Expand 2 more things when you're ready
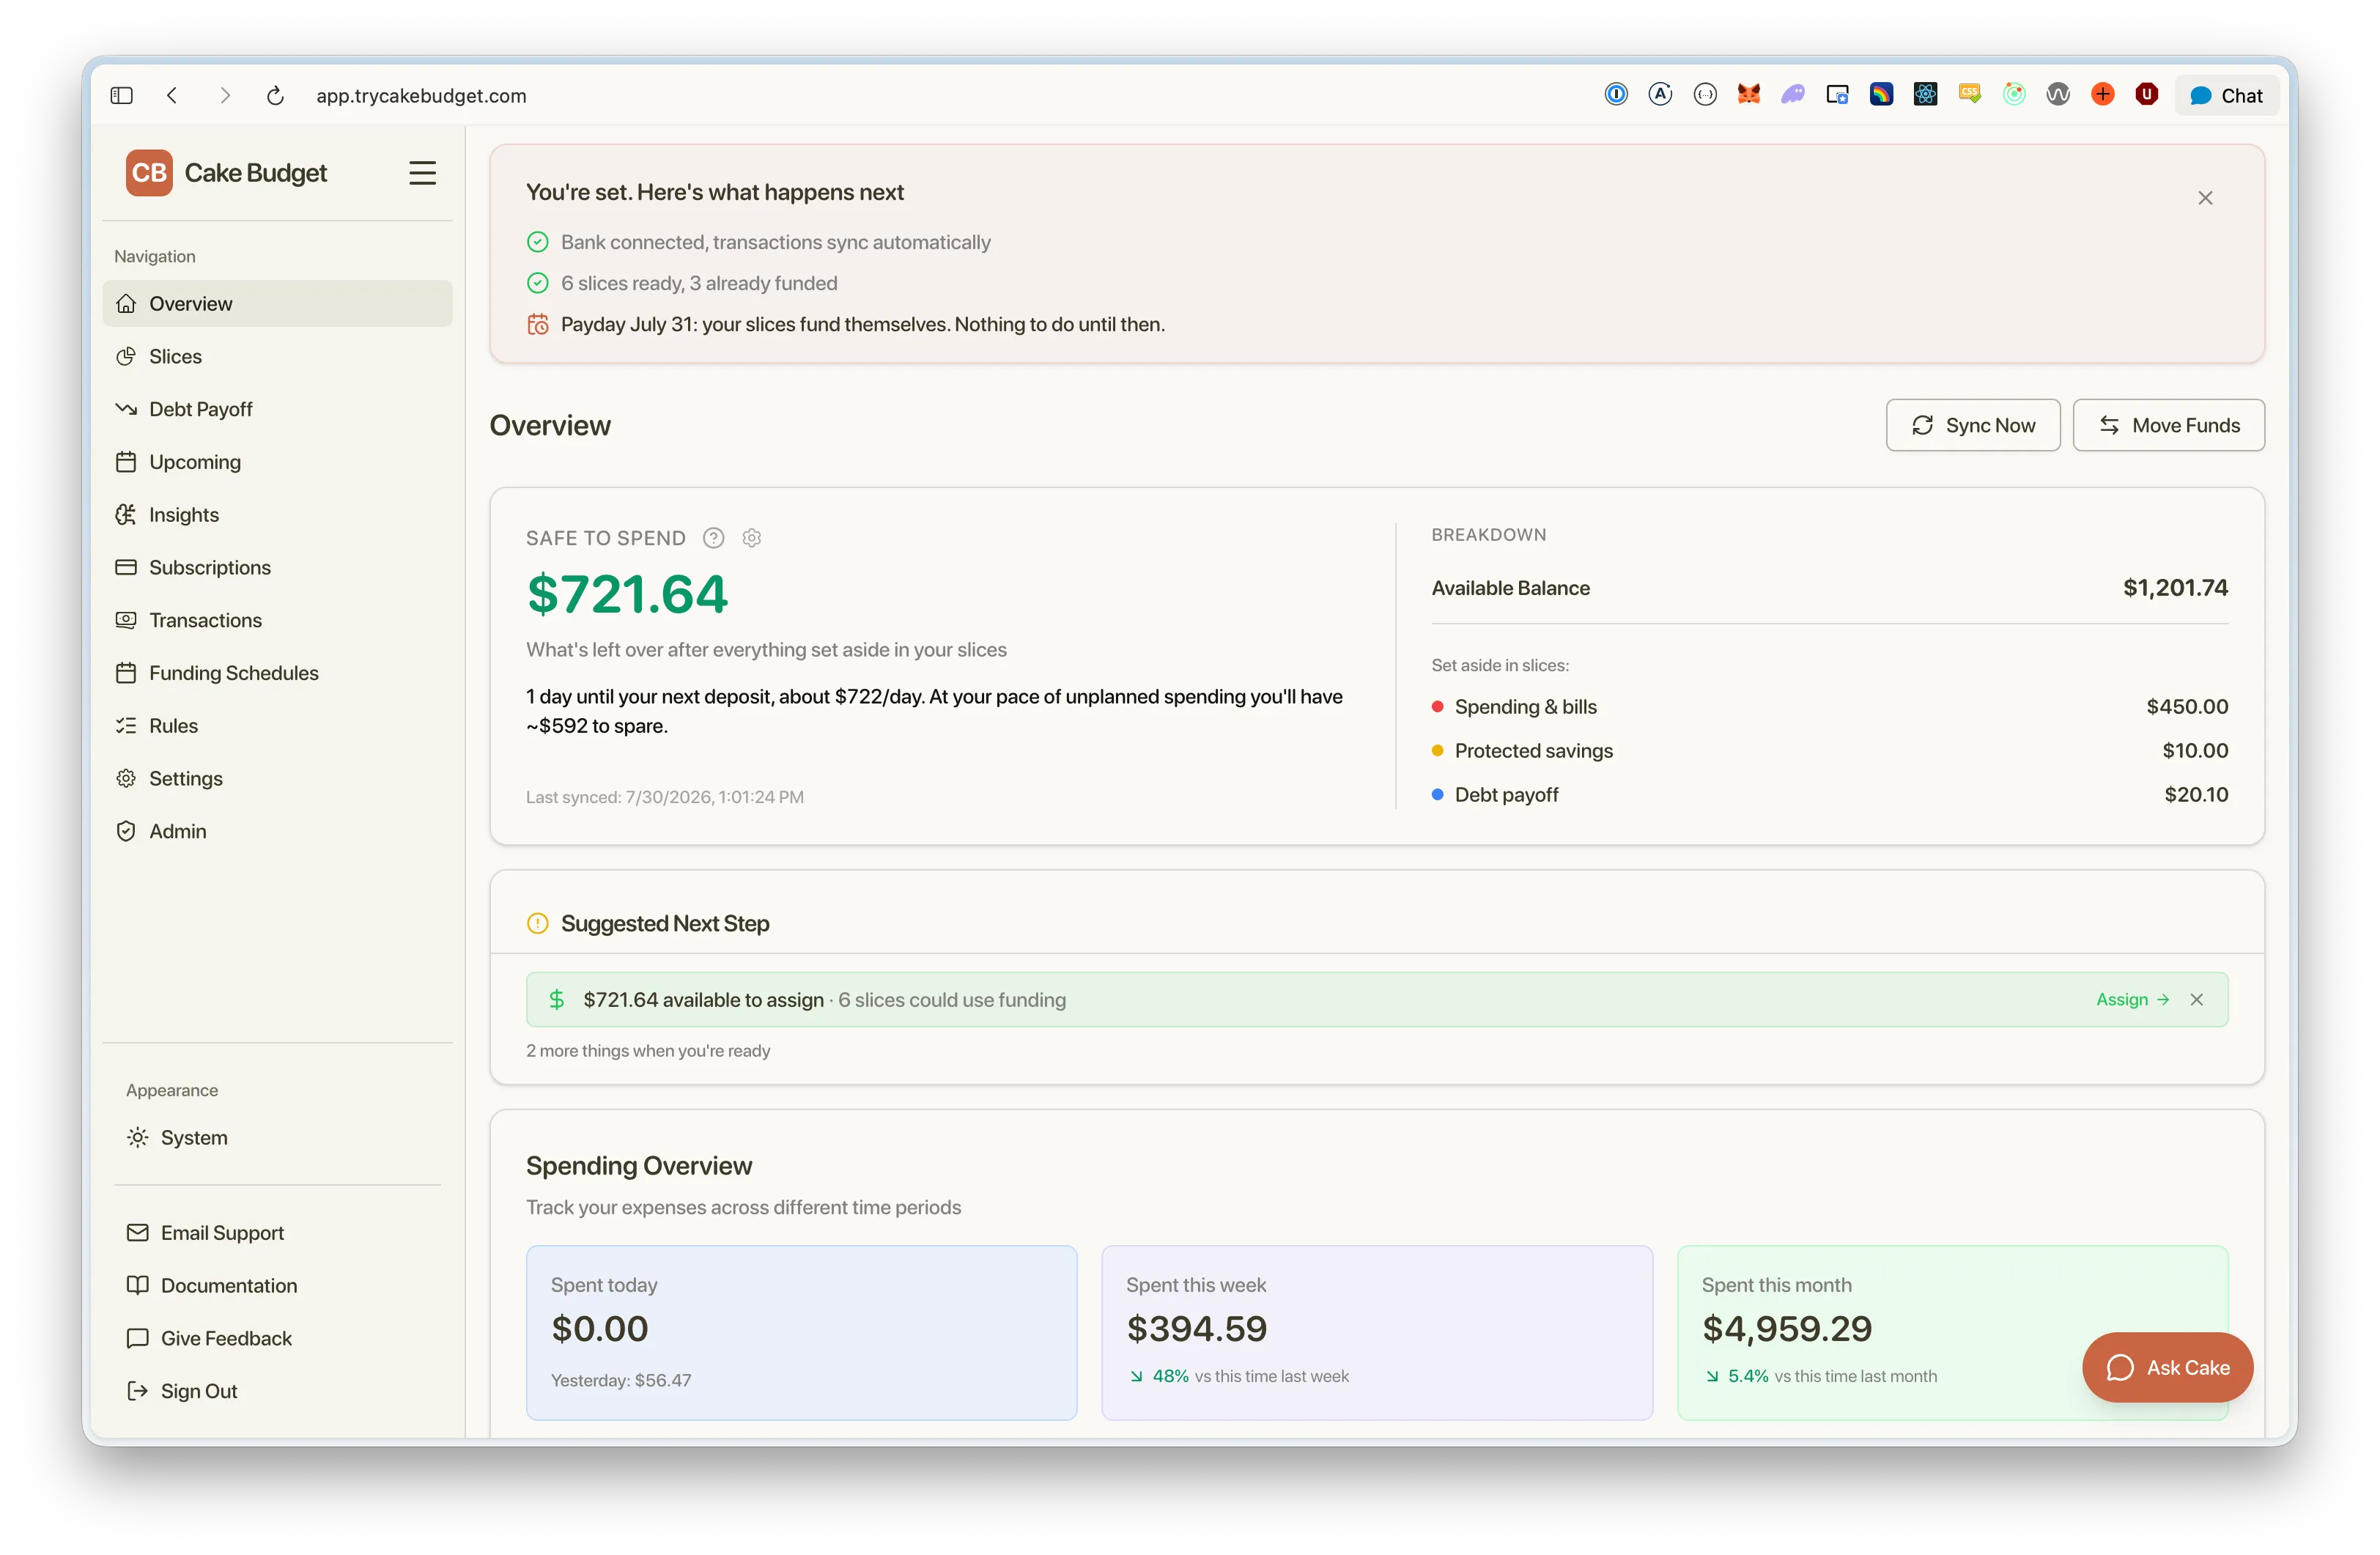The height and width of the screenshot is (1555, 2380). (x=648, y=1051)
